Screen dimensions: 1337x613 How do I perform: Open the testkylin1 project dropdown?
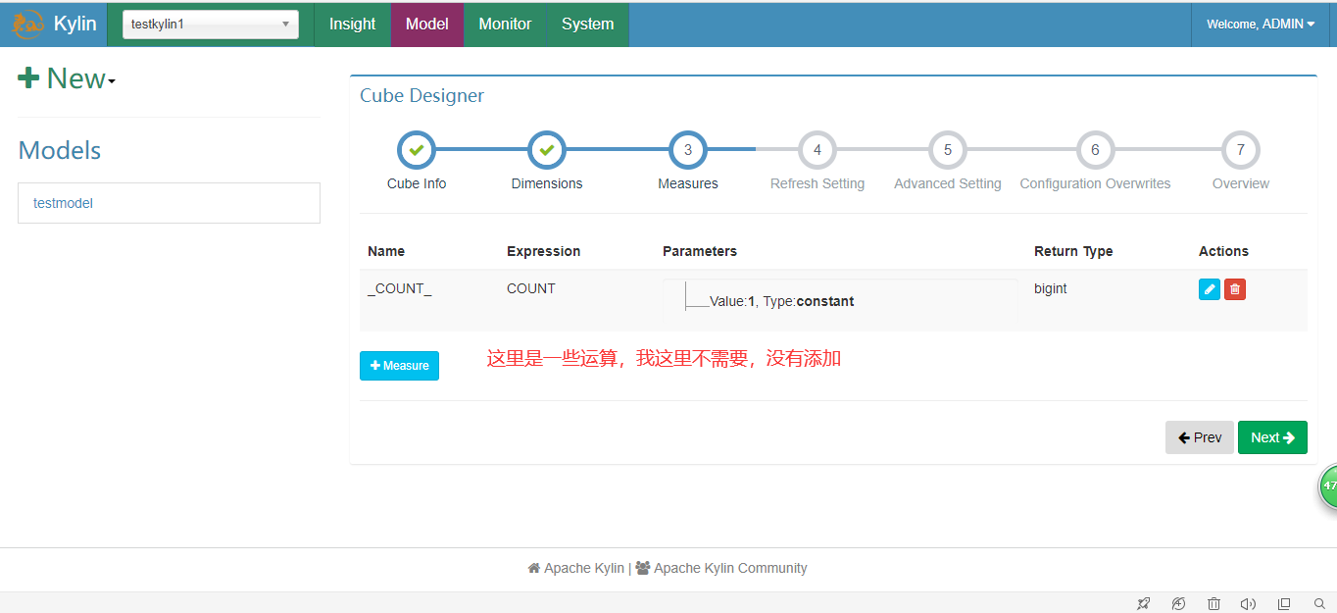tap(211, 25)
